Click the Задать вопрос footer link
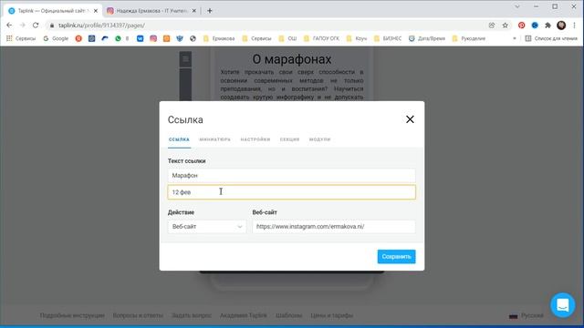The height and width of the screenshot is (328, 584). click(192, 315)
